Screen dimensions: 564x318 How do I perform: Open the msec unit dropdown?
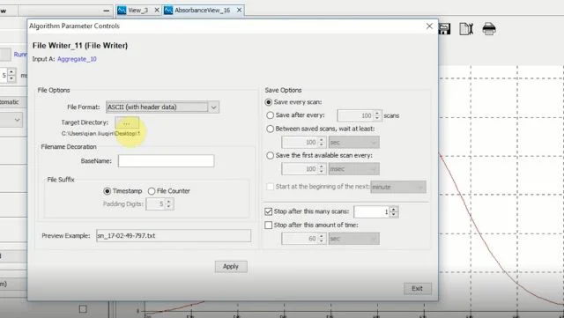point(353,169)
